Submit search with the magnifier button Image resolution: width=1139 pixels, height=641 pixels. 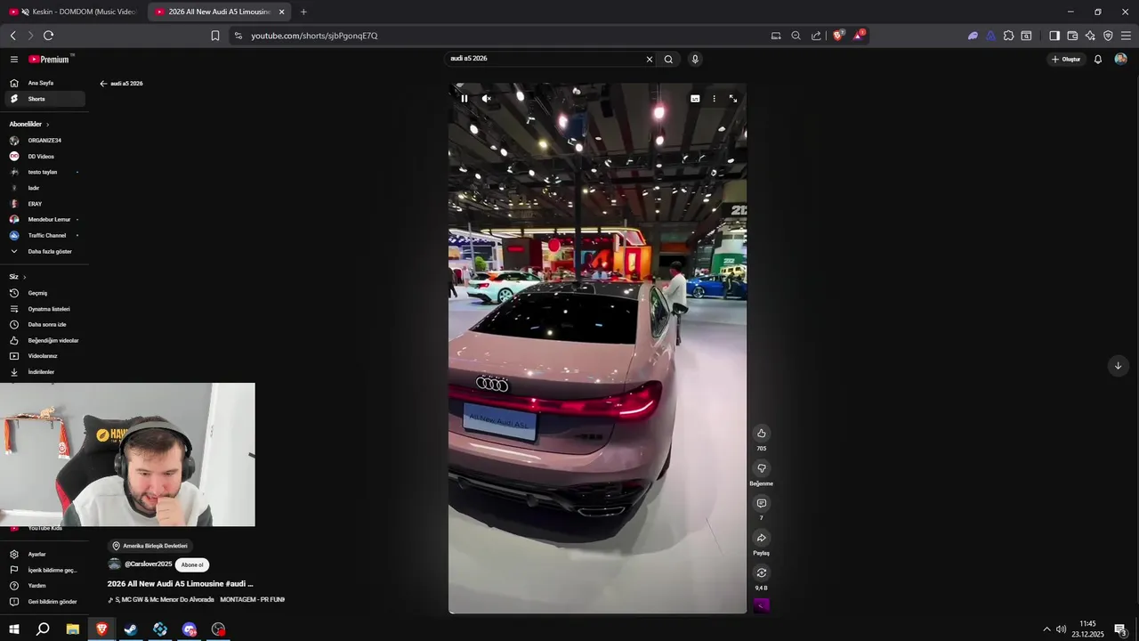[668, 60]
